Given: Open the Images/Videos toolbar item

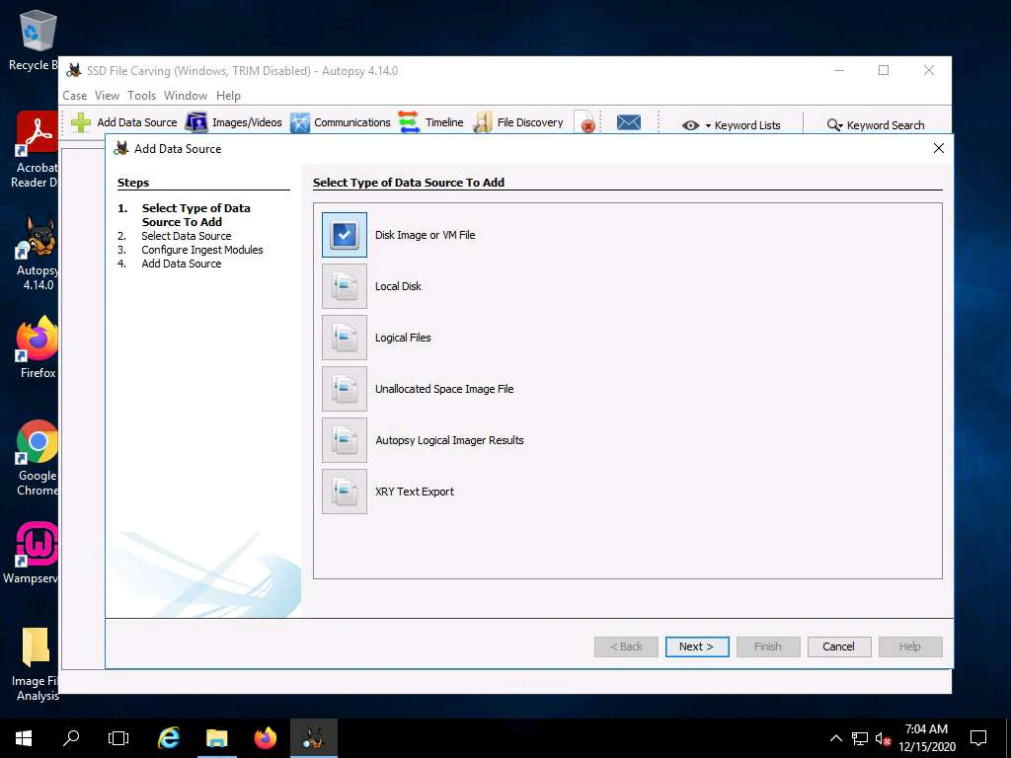Looking at the screenshot, I should click(x=234, y=122).
